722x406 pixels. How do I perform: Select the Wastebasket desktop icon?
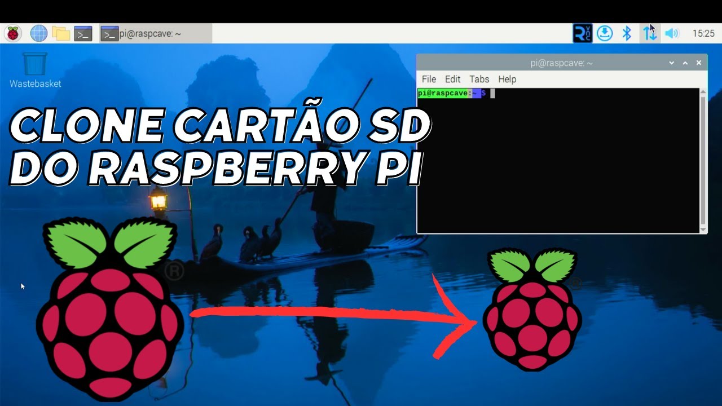tap(35, 70)
